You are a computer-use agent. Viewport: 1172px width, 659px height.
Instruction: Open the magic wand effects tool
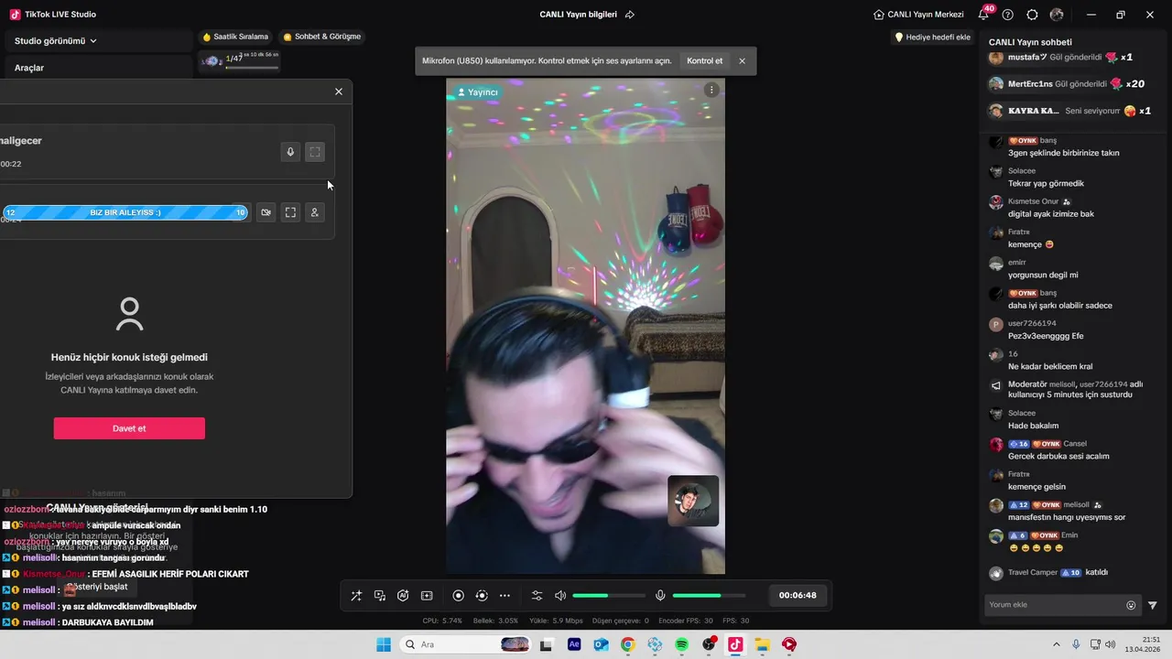click(x=356, y=596)
